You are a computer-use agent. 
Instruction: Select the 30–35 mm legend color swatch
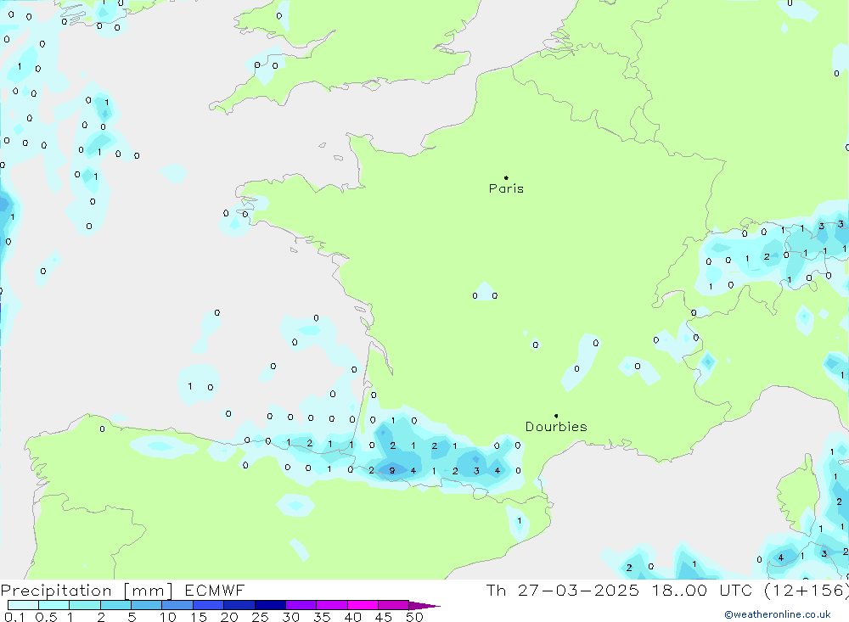[x=301, y=605]
